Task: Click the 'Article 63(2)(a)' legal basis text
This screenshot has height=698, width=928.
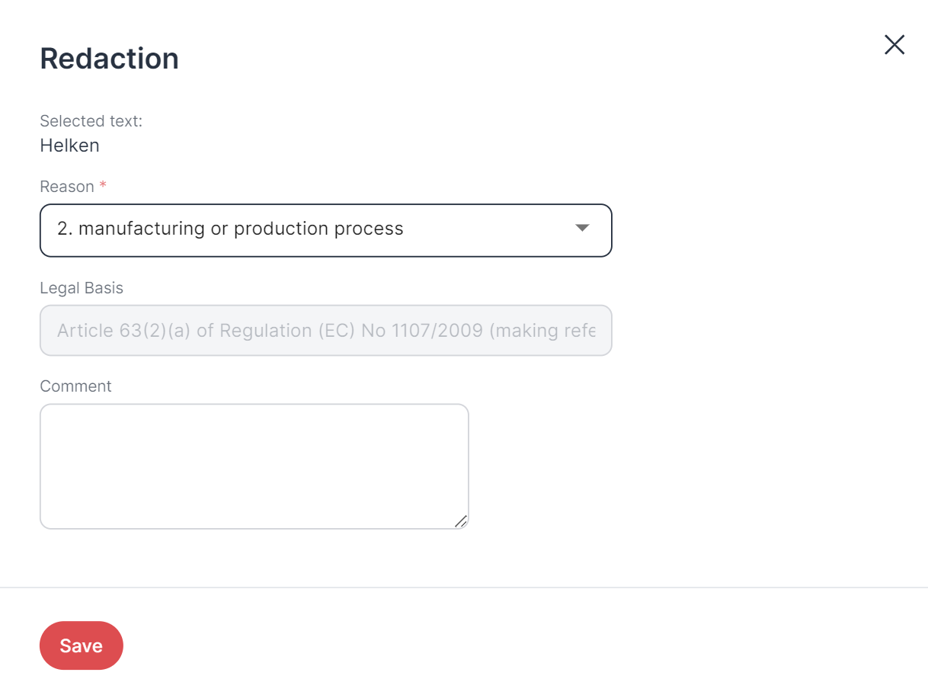Action: click(124, 331)
